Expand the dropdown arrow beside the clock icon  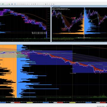13,4
